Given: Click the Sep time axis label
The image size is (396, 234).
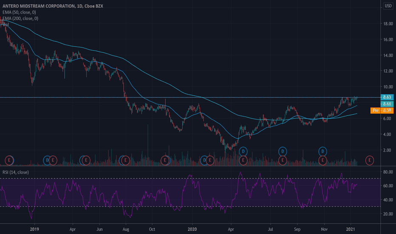Looking at the screenshot, I should tap(297, 229).
